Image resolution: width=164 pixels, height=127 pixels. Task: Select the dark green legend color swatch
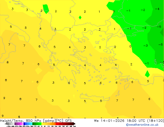(x=33, y=124)
